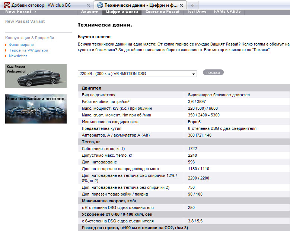Viewport: 290px width, 231px height.
Task: Open the 'New Passat Variant' link
Action: (x=25, y=21)
